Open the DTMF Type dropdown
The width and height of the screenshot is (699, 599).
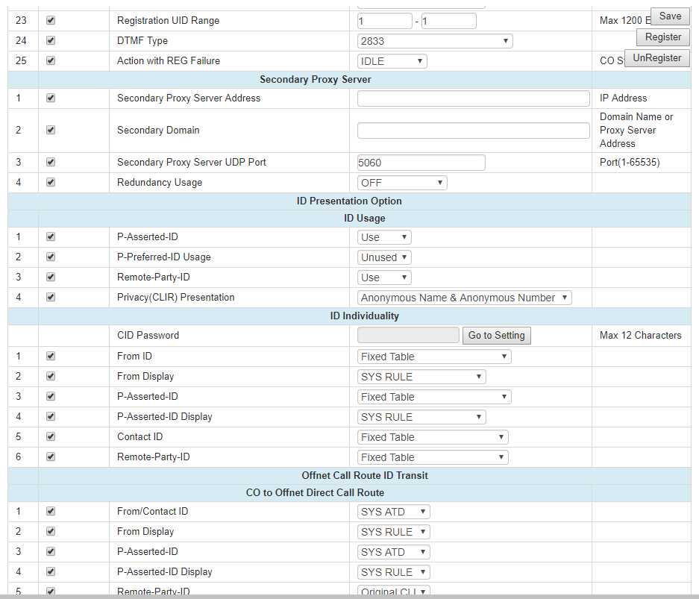click(435, 41)
